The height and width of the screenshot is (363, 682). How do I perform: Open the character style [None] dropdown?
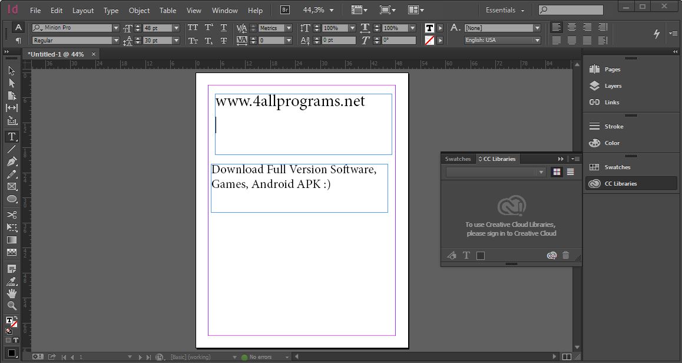click(x=538, y=28)
